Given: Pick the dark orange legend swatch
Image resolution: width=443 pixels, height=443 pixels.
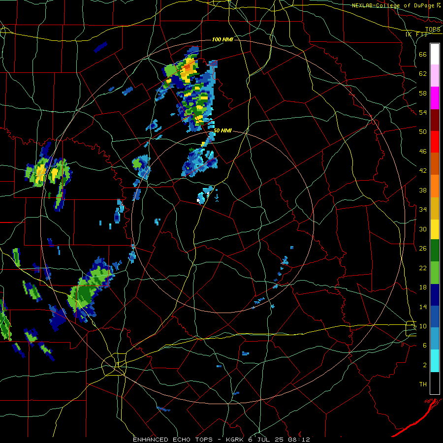Looking at the screenshot, I should coord(435,164).
